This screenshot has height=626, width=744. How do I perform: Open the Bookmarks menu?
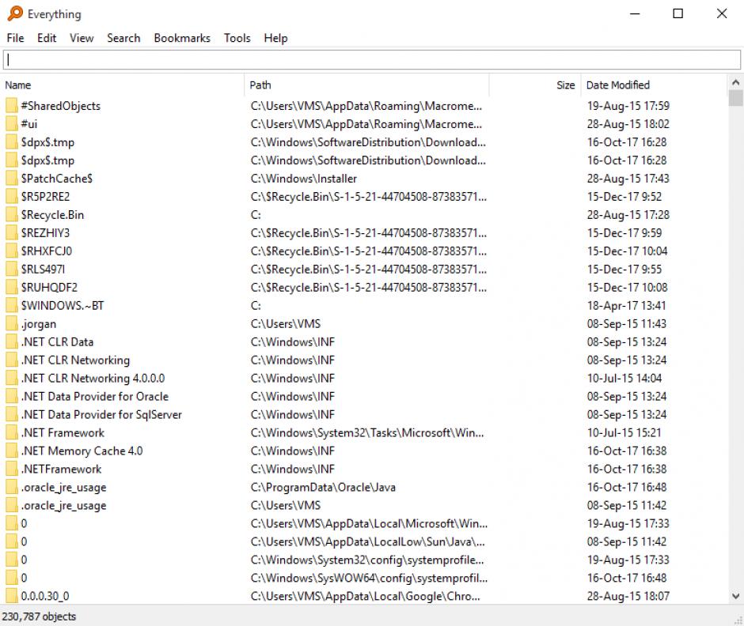pos(182,38)
